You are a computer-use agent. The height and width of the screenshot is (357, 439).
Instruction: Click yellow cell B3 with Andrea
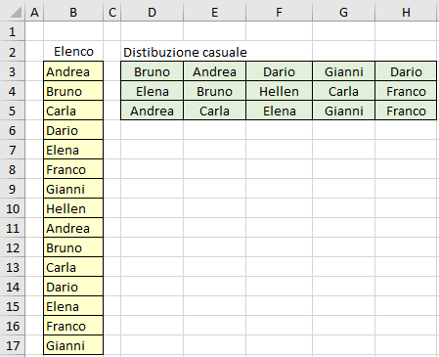[73, 71]
